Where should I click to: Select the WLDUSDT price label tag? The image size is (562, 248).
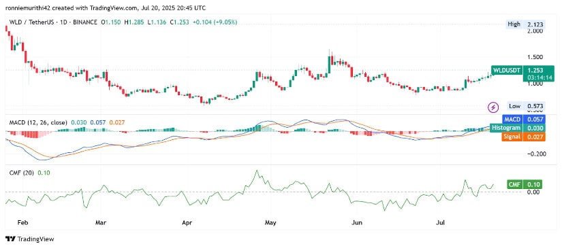(507, 70)
